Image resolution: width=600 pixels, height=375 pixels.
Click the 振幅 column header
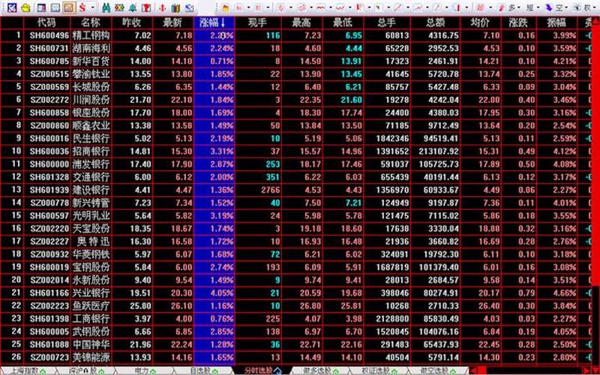[x=556, y=22]
